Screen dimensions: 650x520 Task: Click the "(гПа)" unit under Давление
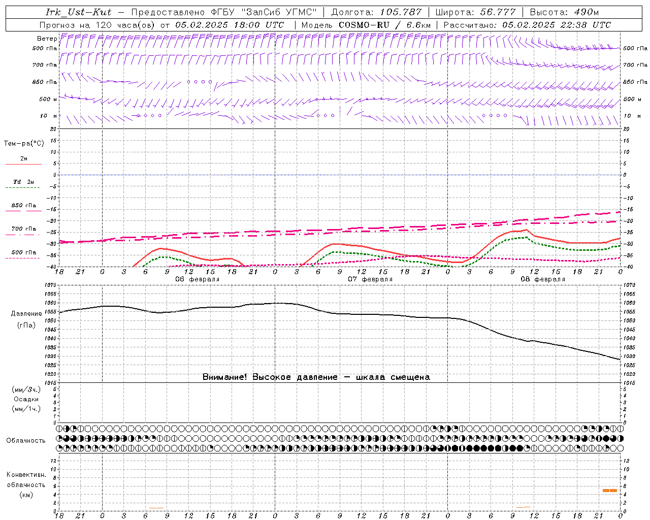(x=26, y=325)
